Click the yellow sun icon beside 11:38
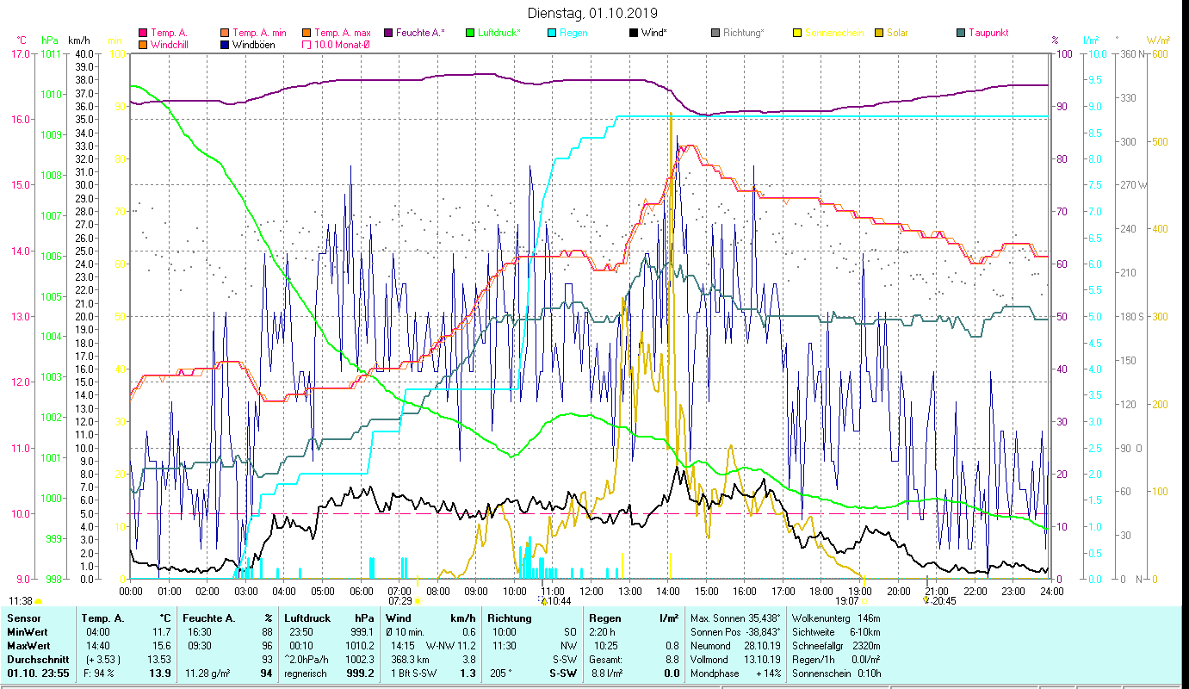1189x689 pixels. (38, 601)
